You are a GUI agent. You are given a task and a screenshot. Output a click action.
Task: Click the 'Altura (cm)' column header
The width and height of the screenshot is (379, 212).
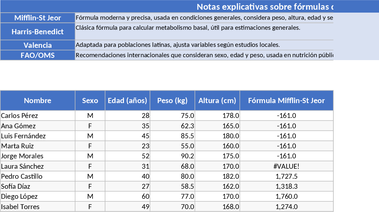217,101
